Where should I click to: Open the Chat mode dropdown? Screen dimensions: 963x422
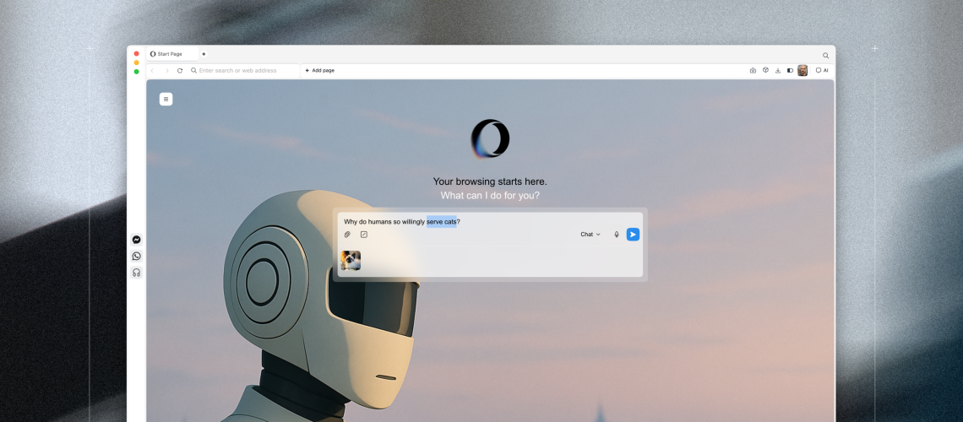click(590, 235)
